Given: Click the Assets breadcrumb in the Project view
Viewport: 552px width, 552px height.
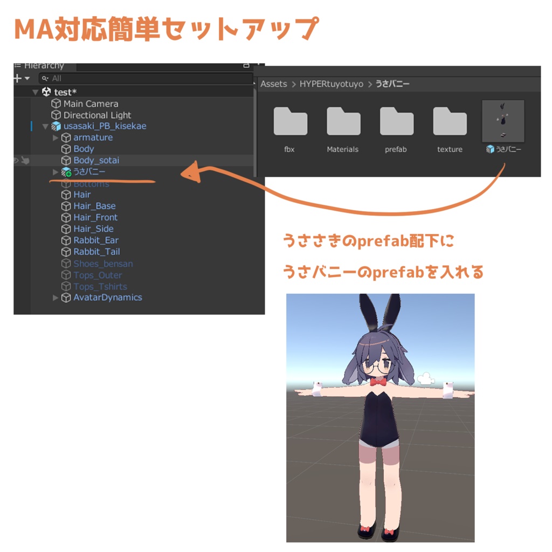Looking at the screenshot, I should point(273,84).
